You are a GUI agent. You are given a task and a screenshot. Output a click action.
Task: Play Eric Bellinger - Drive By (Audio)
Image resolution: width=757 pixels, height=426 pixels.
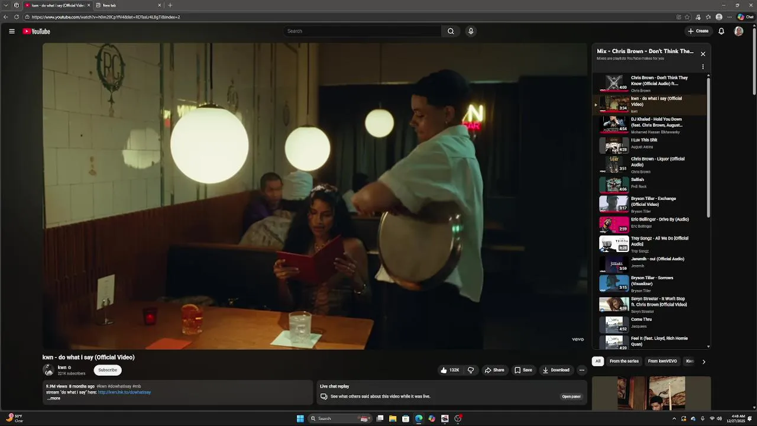pos(651,224)
